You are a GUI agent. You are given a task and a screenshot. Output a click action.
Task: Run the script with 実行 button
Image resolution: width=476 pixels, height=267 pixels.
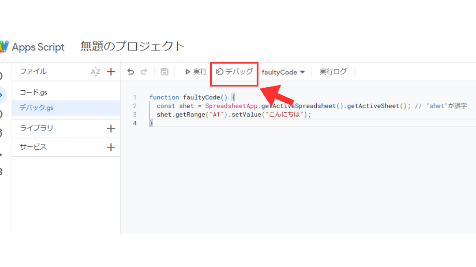(x=196, y=72)
